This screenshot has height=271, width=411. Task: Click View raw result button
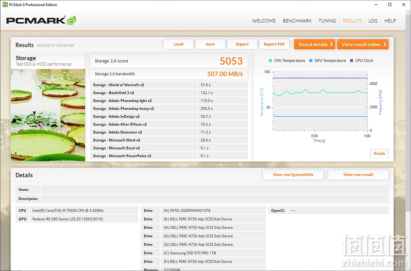358,175
